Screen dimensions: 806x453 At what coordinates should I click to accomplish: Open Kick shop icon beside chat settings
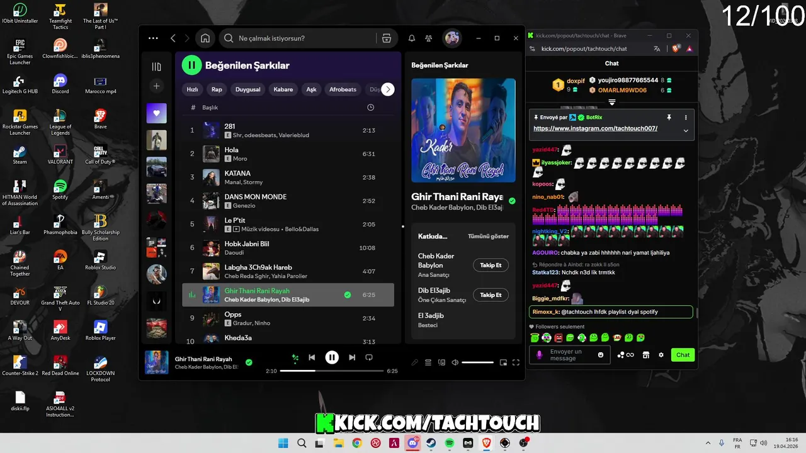645,355
